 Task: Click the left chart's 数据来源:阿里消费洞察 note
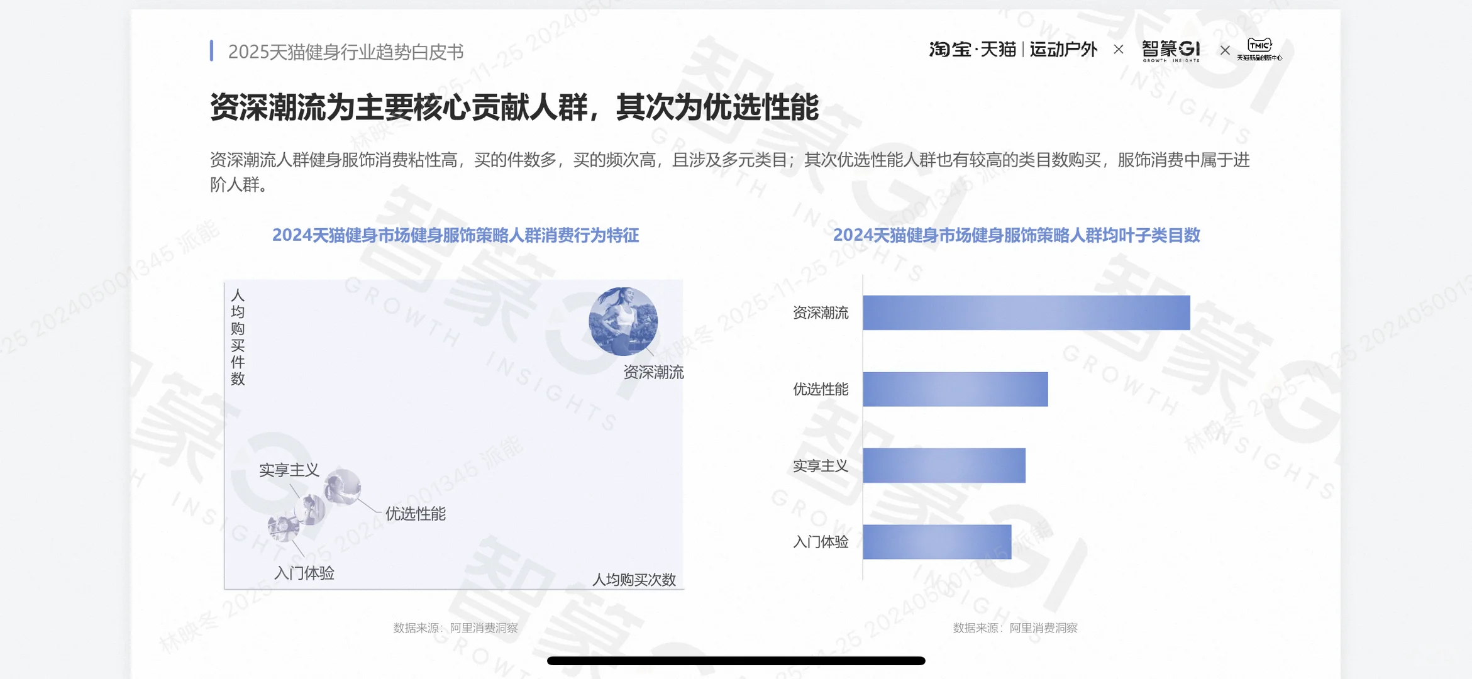pos(456,627)
